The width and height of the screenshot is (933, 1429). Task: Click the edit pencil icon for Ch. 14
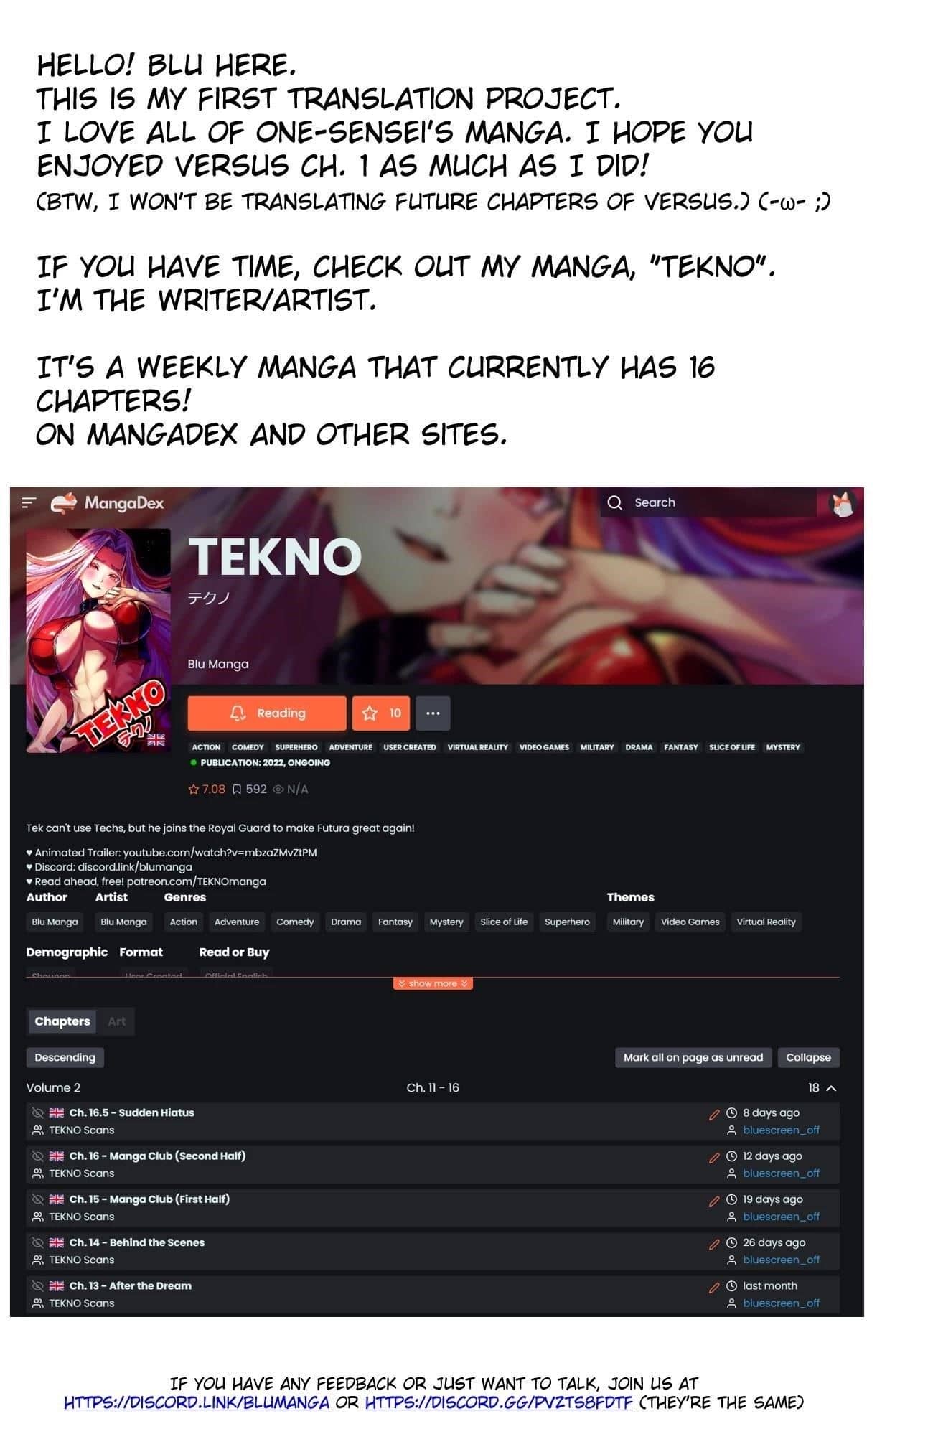713,1244
